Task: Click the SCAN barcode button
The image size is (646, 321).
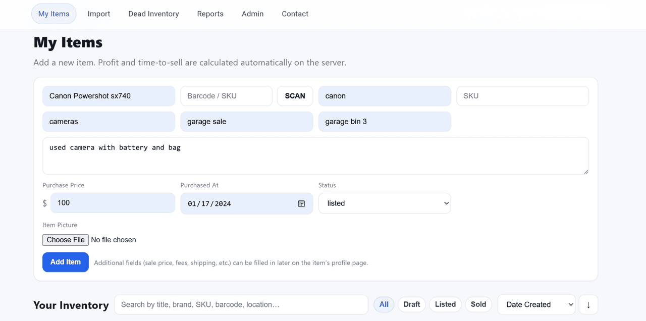Action: [295, 95]
